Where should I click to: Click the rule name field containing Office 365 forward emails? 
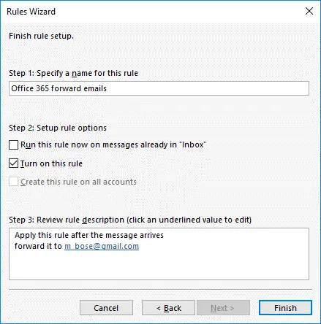click(159, 88)
